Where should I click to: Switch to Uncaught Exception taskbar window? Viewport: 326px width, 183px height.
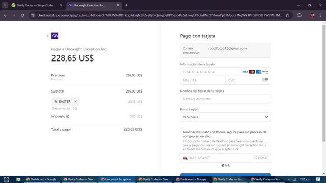coord(117,179)
